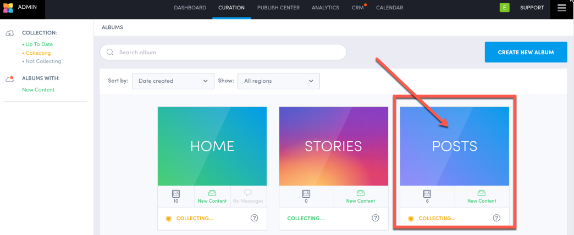Image resolution: width=574 pixels, height=235 pixels.
Task: Open help icon on HOME album
Action: [254, 218]
